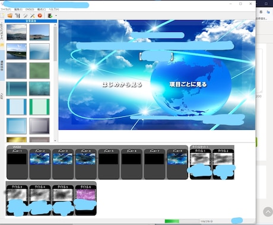Open the DVD menu in the menu bar
The width and height of the screenshot is (273, 225).
(30, 9)
